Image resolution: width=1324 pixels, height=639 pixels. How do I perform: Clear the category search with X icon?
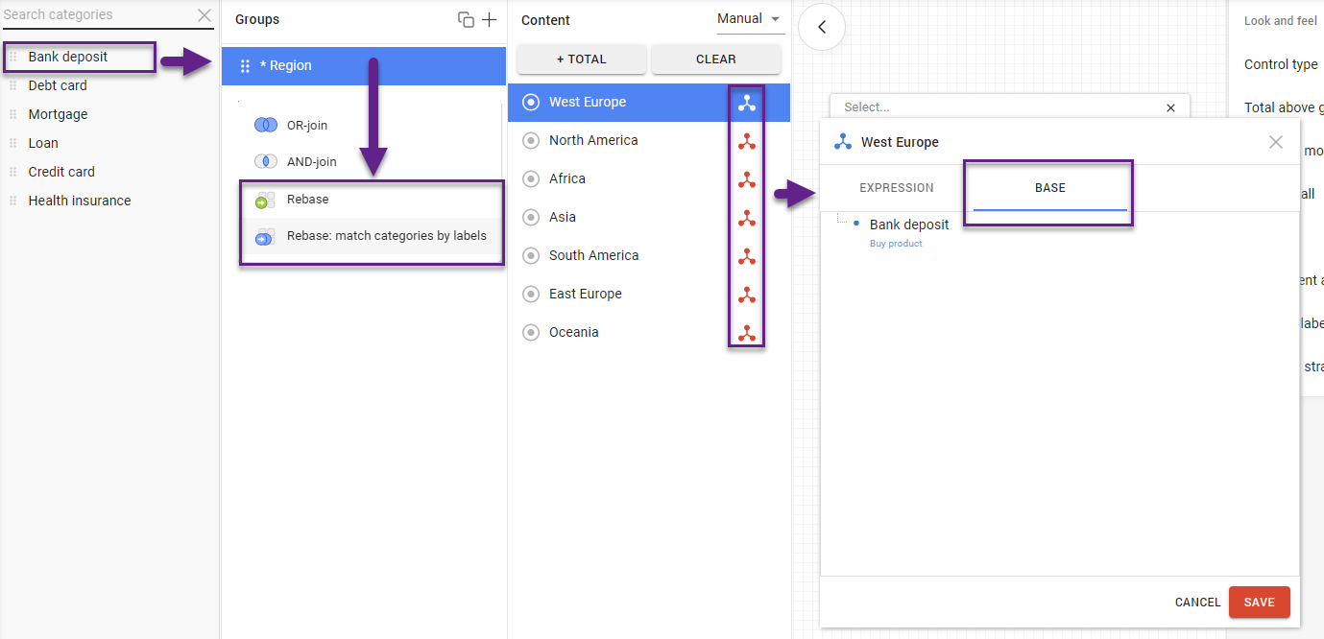205,15
